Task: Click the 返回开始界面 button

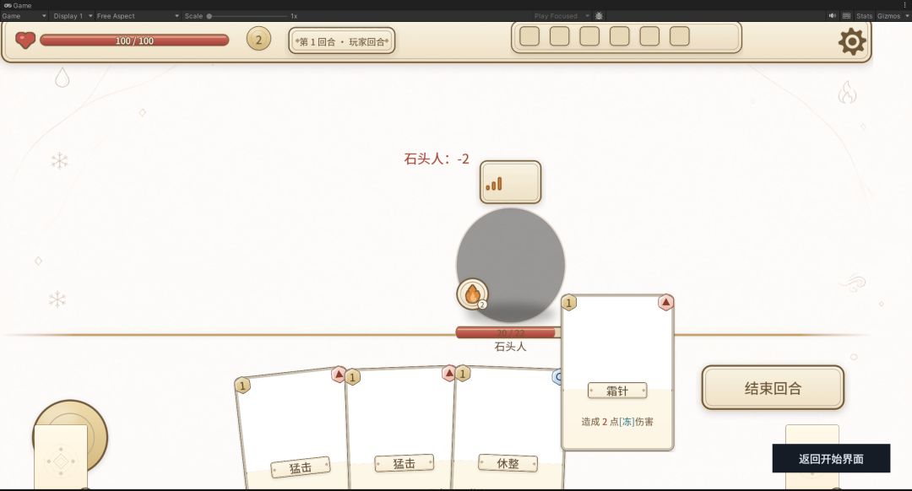Action: pos(831,458)
